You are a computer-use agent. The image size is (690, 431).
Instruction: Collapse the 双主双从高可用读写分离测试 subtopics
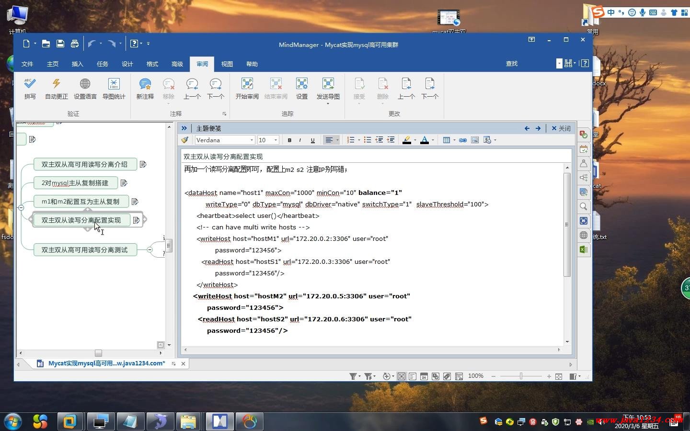click(149, 250)
